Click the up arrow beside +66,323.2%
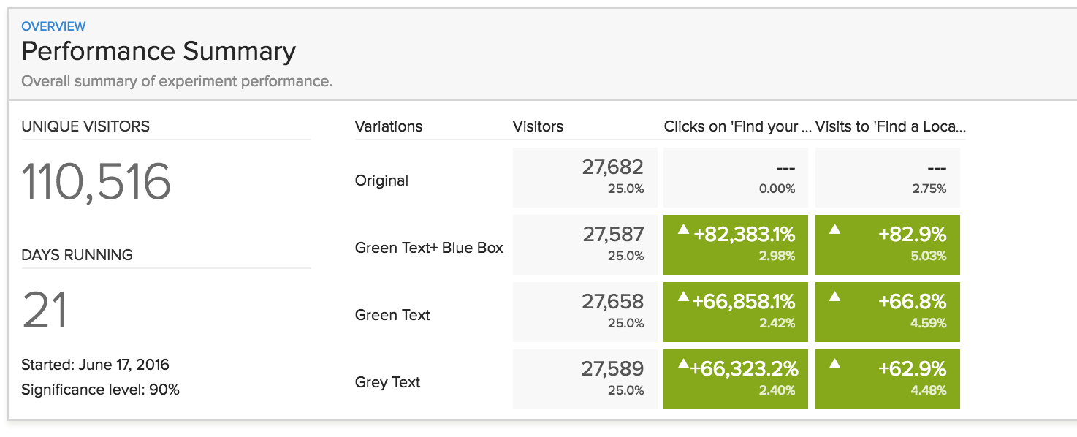 pos(683,363)
